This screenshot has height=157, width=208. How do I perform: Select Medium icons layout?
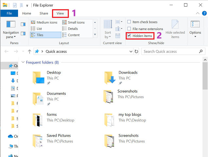pyautogui.click(x=44, y=22)
